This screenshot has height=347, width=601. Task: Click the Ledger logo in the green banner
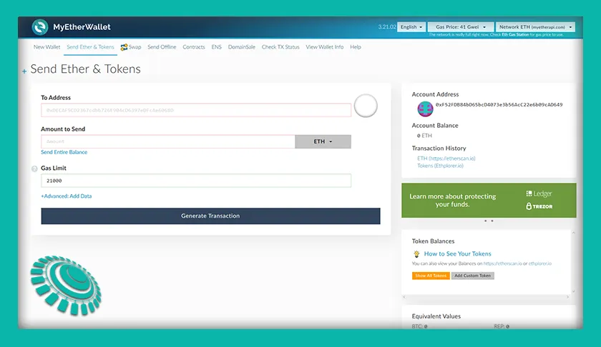539,193
